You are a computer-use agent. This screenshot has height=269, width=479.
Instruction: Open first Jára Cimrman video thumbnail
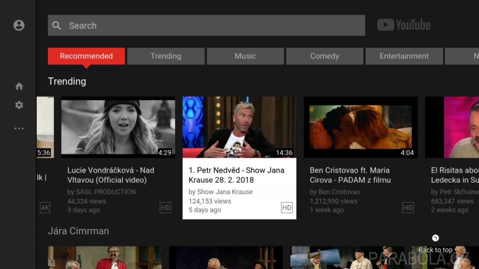point(105,258)
